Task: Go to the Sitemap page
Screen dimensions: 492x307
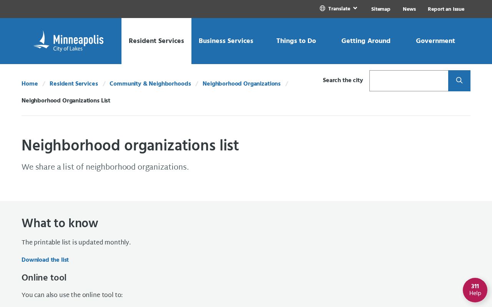Action: click(x=381, y=9)
